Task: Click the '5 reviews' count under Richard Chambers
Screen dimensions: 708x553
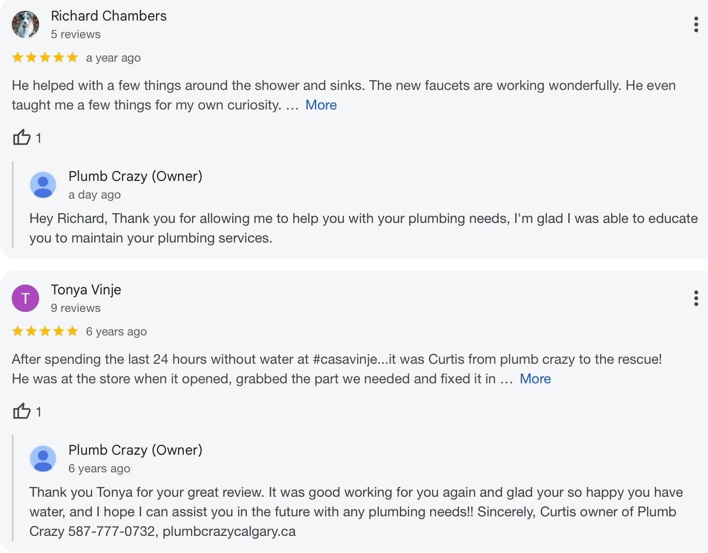Action: pyautogui.click(x=76, y=34)
